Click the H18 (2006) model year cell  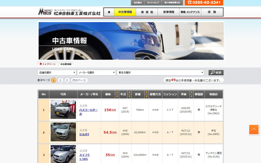pos(125,133)
